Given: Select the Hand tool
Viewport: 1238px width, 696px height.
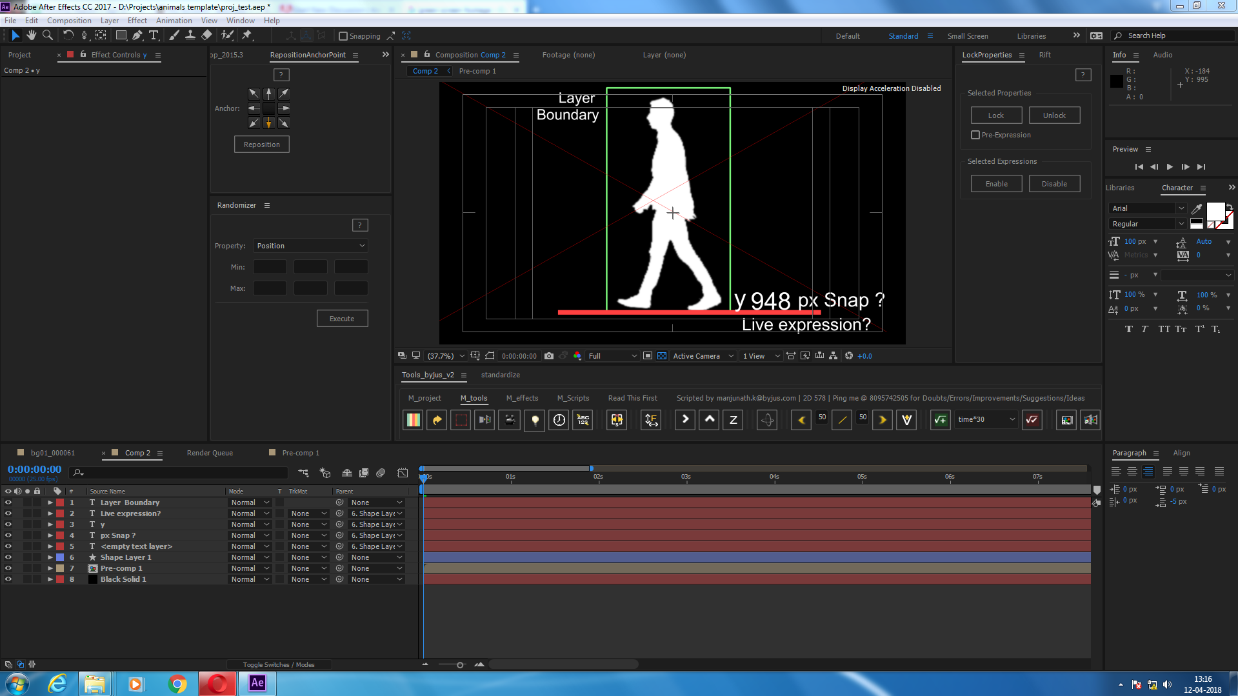Looking at the screenshot, I should coord(31,35).
